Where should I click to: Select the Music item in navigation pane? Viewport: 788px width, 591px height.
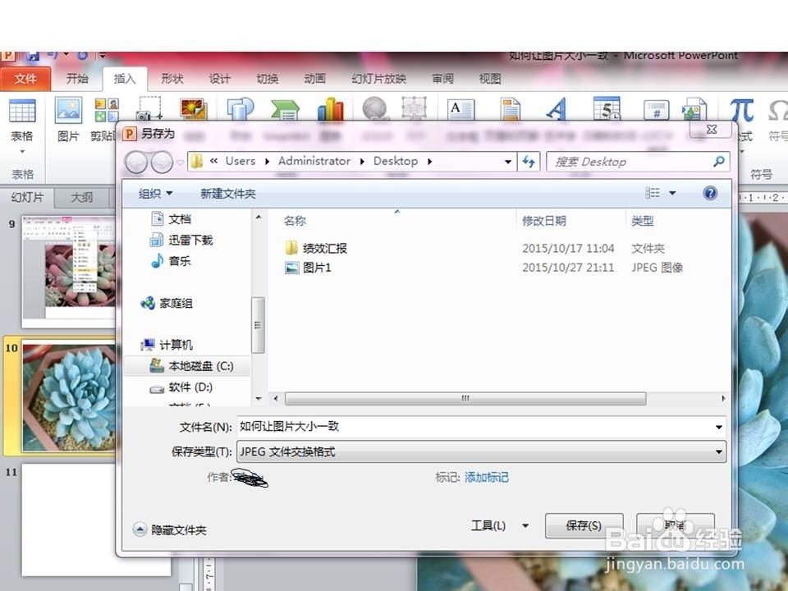coord(172,261)
